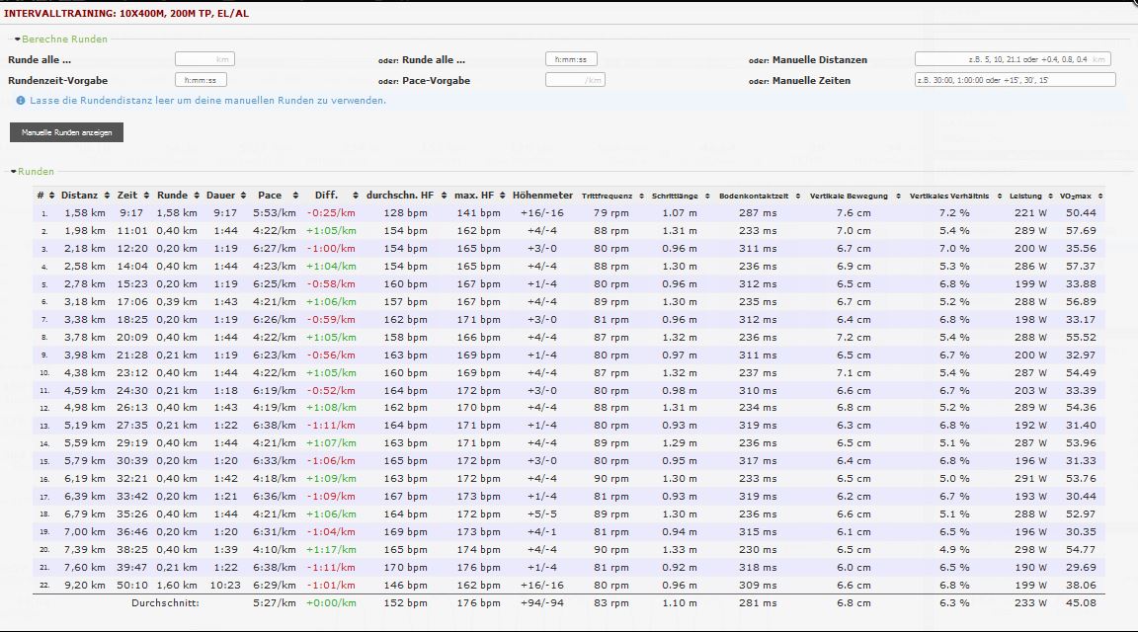Image resolution: width=1138 pixels, height=632 pixels.
Task: Focus the Pace-Vorgabe /km field
Action: (x=574, y=80)
